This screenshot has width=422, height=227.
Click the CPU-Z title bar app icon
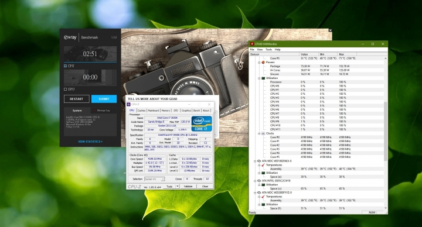coord(128,104)
